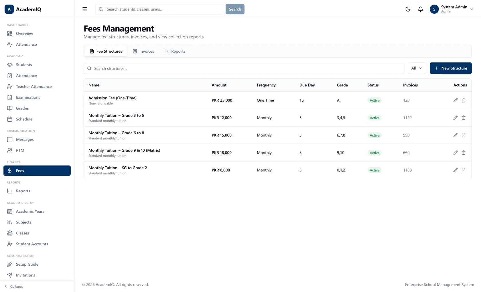This screenshot has width=481, height=292.
Task: Open Messages in sidebar
Action: pos(37,139)
